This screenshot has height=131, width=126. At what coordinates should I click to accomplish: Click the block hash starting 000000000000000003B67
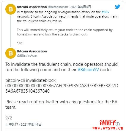pos(62,88)
